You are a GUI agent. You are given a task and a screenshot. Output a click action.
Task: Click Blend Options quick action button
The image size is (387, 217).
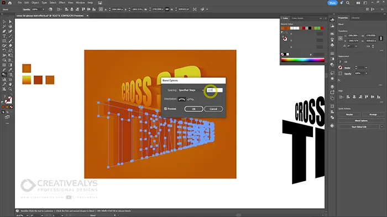coord(361,121)
